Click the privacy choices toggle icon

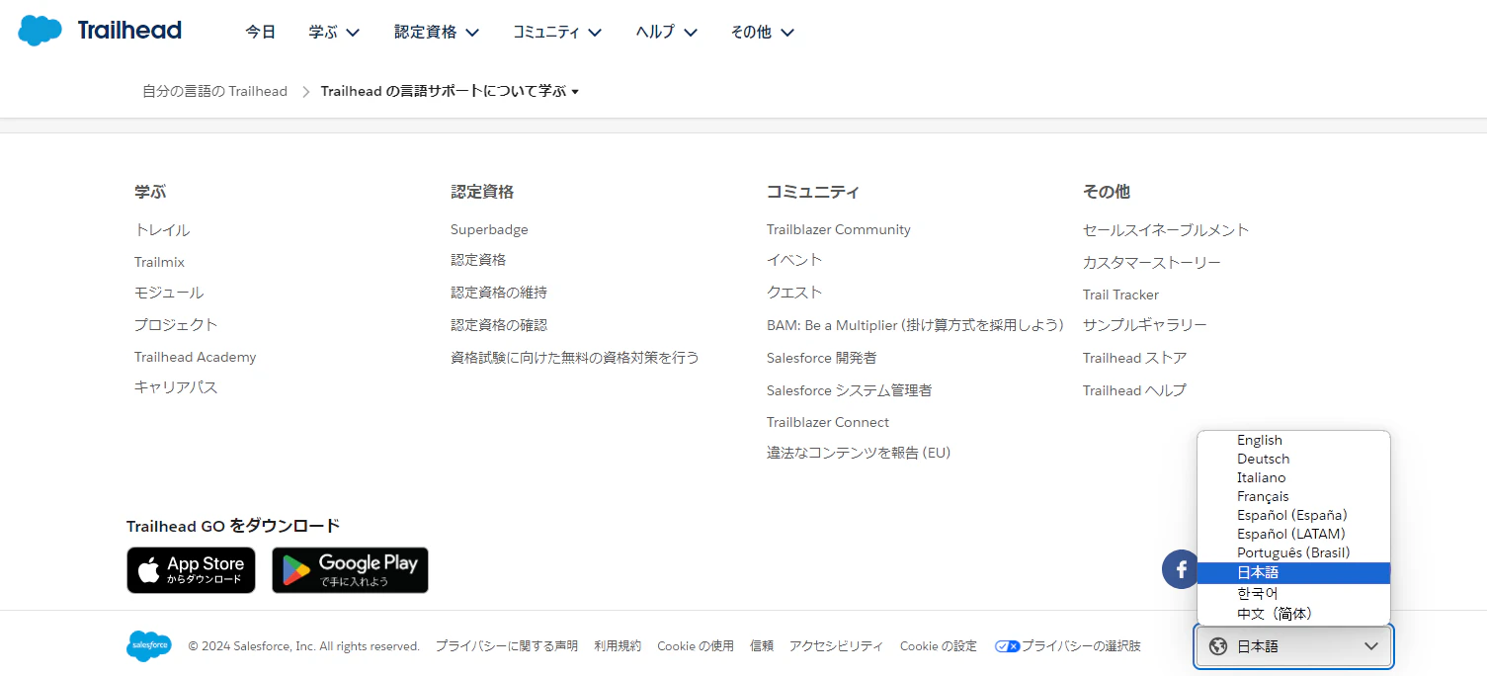tap(1007, 646)
